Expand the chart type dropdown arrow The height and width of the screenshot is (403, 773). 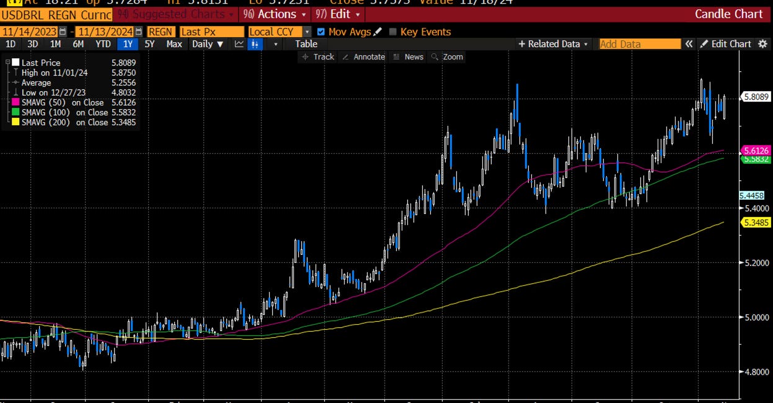tap(275, 44)
